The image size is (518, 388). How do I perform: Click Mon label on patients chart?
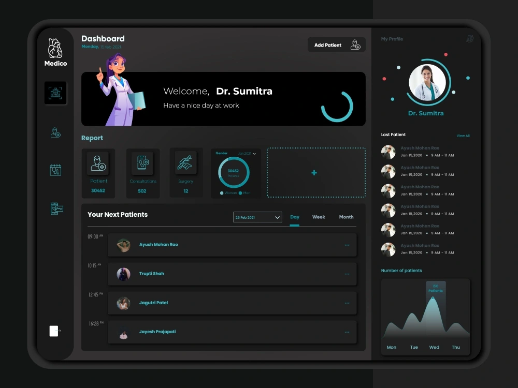tap(392, 347)
